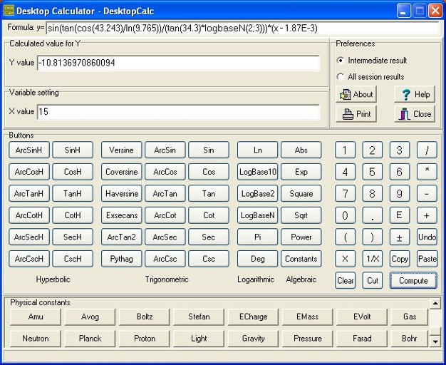Click the digit 7 key
This screenshot has height=365, width=446.
[346, 194]
